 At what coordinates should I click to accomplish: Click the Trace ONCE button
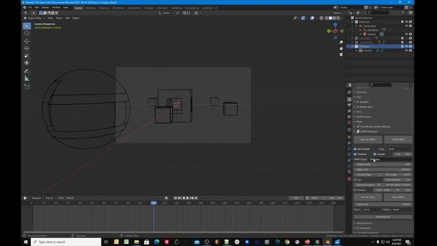398,197
